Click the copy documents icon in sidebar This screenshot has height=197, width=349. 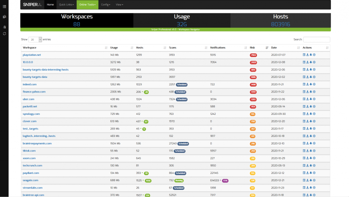click(x=4, y=16)
